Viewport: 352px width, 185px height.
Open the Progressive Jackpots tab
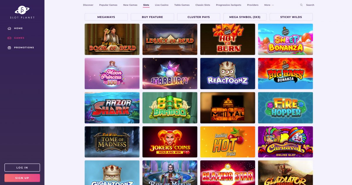click(x=229, y=5)
